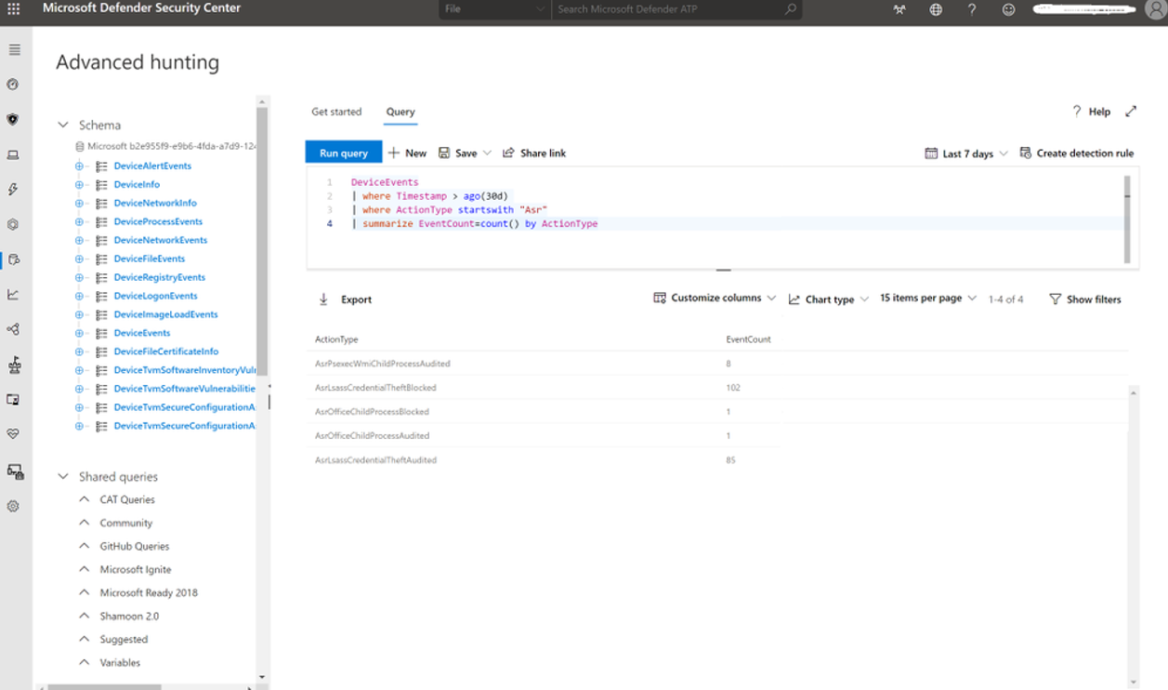
Task: Send feedback via the smiley icon
Action: (x=1009, y=9)
